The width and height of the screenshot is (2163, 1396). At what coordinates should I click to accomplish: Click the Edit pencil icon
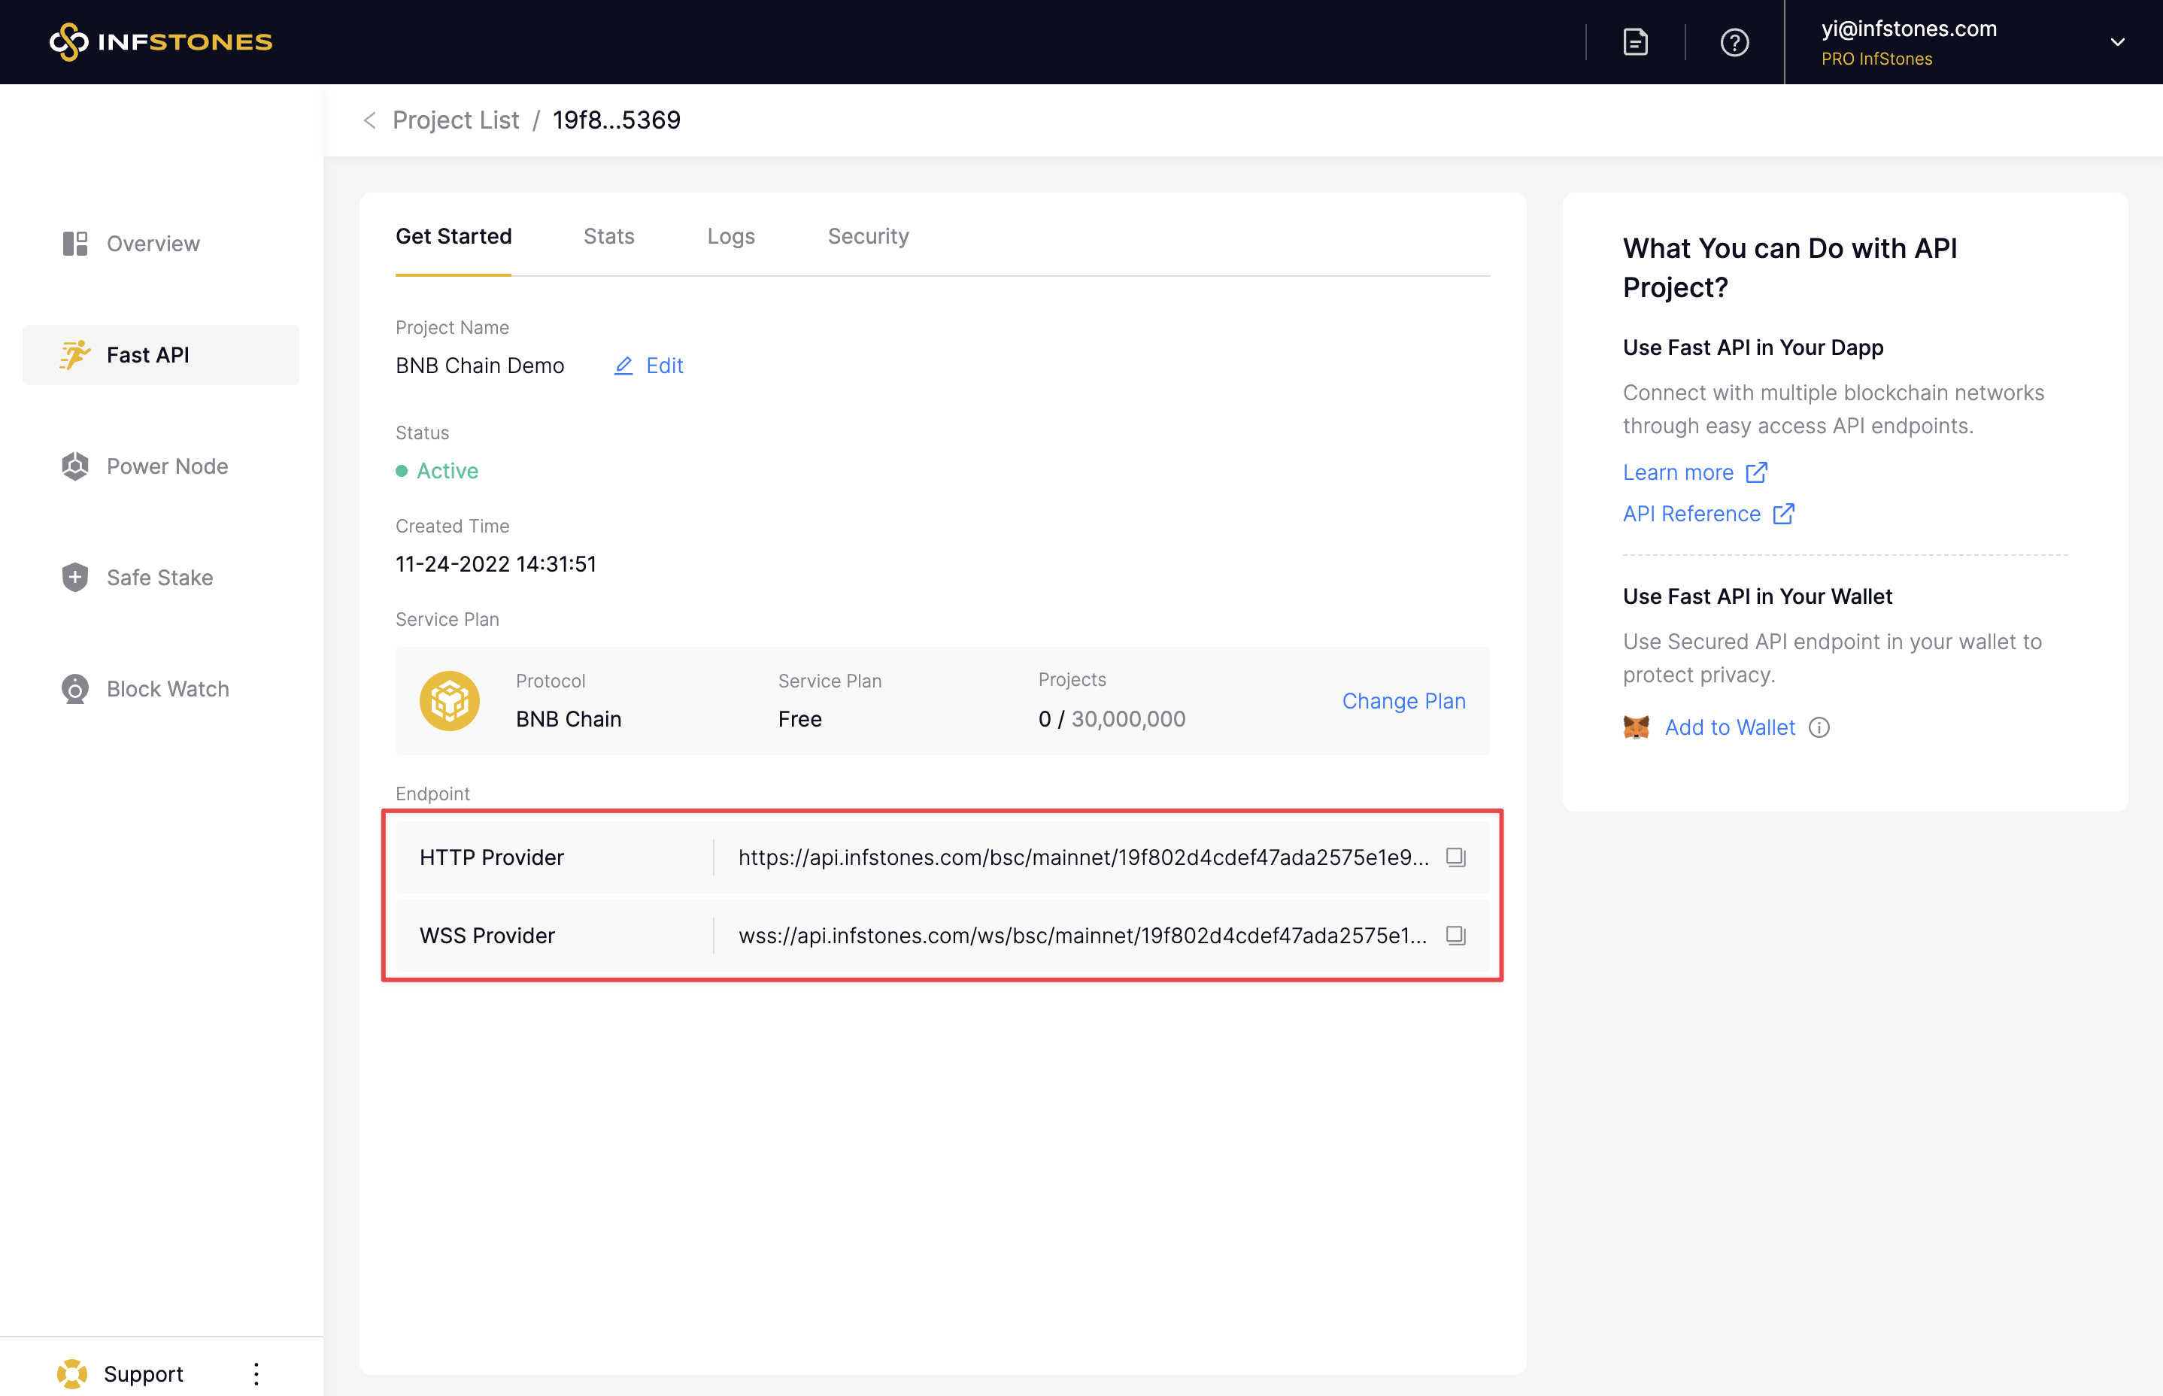click(x=623, y=366)
